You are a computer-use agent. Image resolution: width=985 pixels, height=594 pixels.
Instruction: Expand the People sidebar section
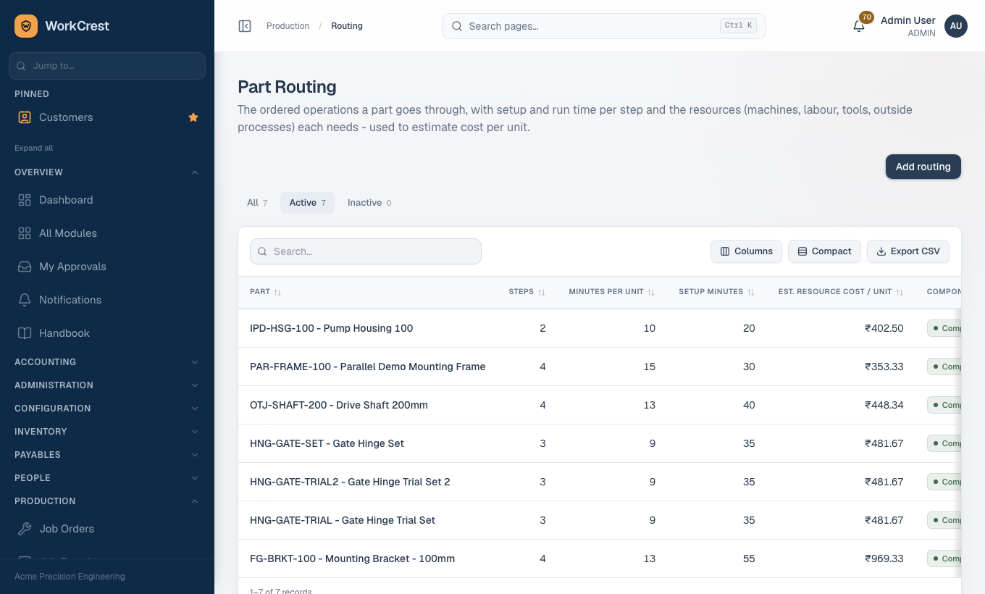tap(107, 478)
